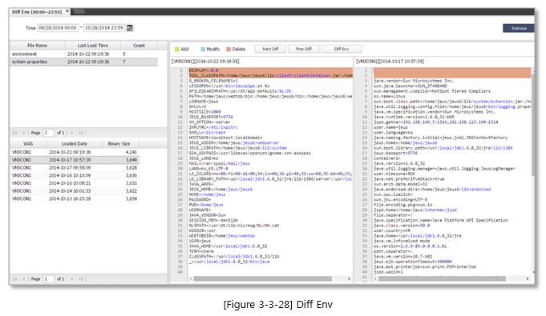Select the system properties file row
Viewport: 546px width, 316px height.
(83, 62)
